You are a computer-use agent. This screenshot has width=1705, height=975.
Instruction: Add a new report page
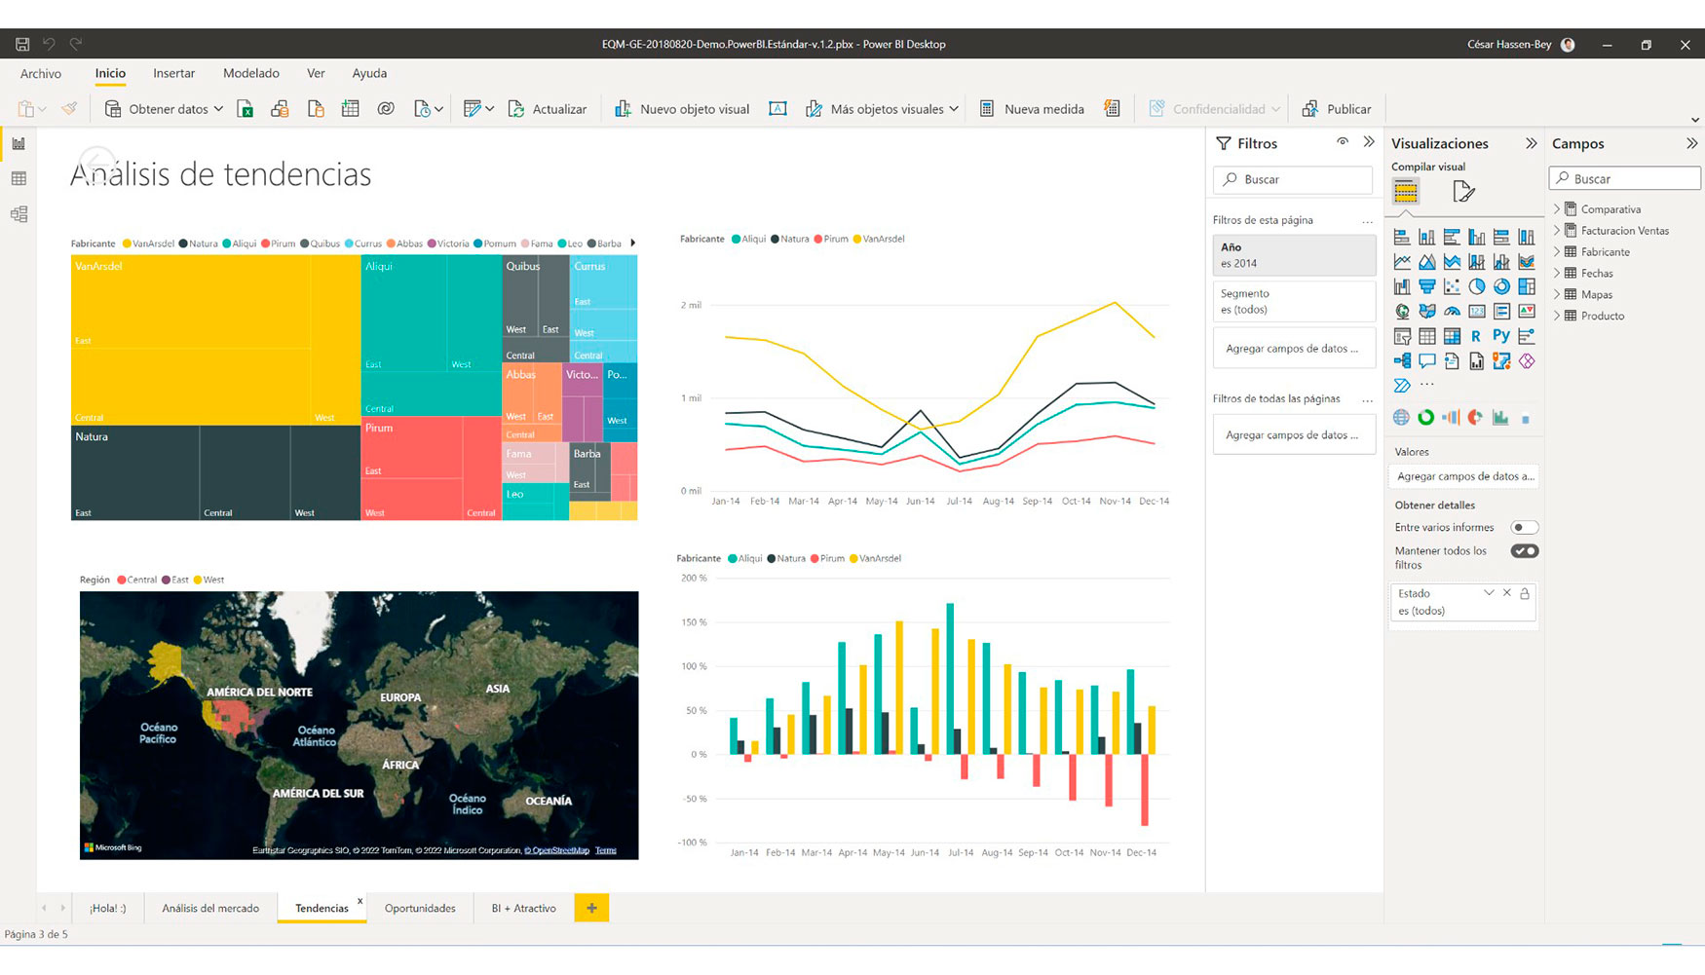pos(591,908)
